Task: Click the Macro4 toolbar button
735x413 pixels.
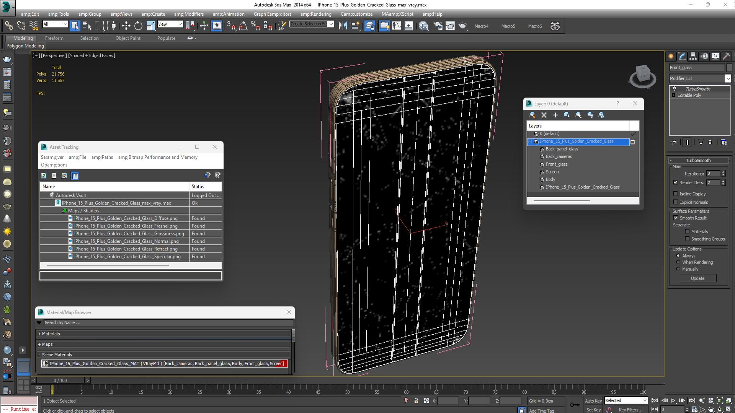Action: 481,26
